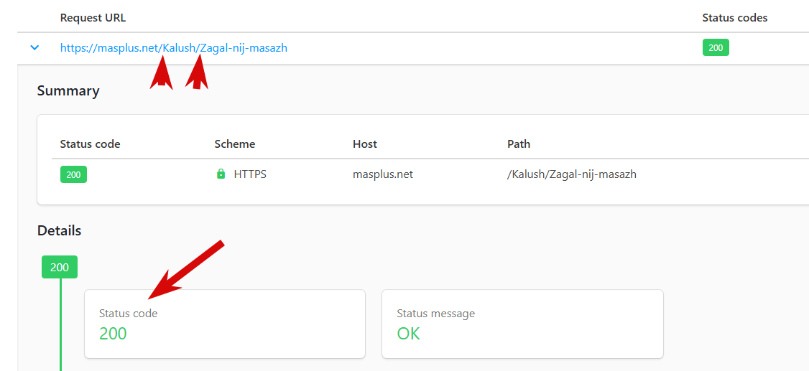Image resolution: width=809 pixels, height=371 pixels.
Task: Click the Scheme column header in Summary
Action: [x=234, y=144]
